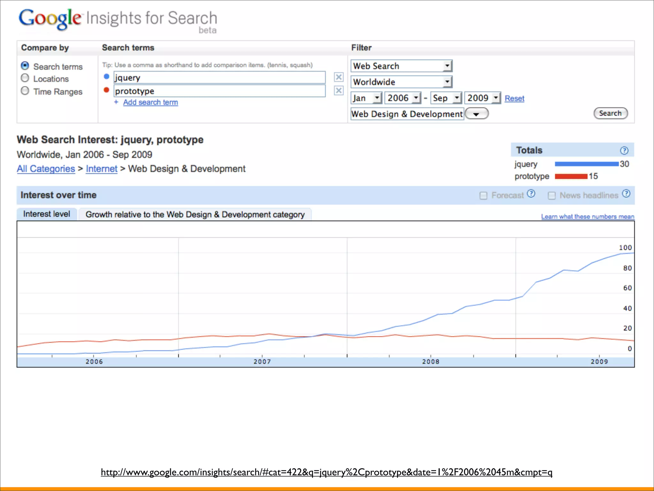
Task: Open the Totals help question mark icon
Action: pos(624,150)
